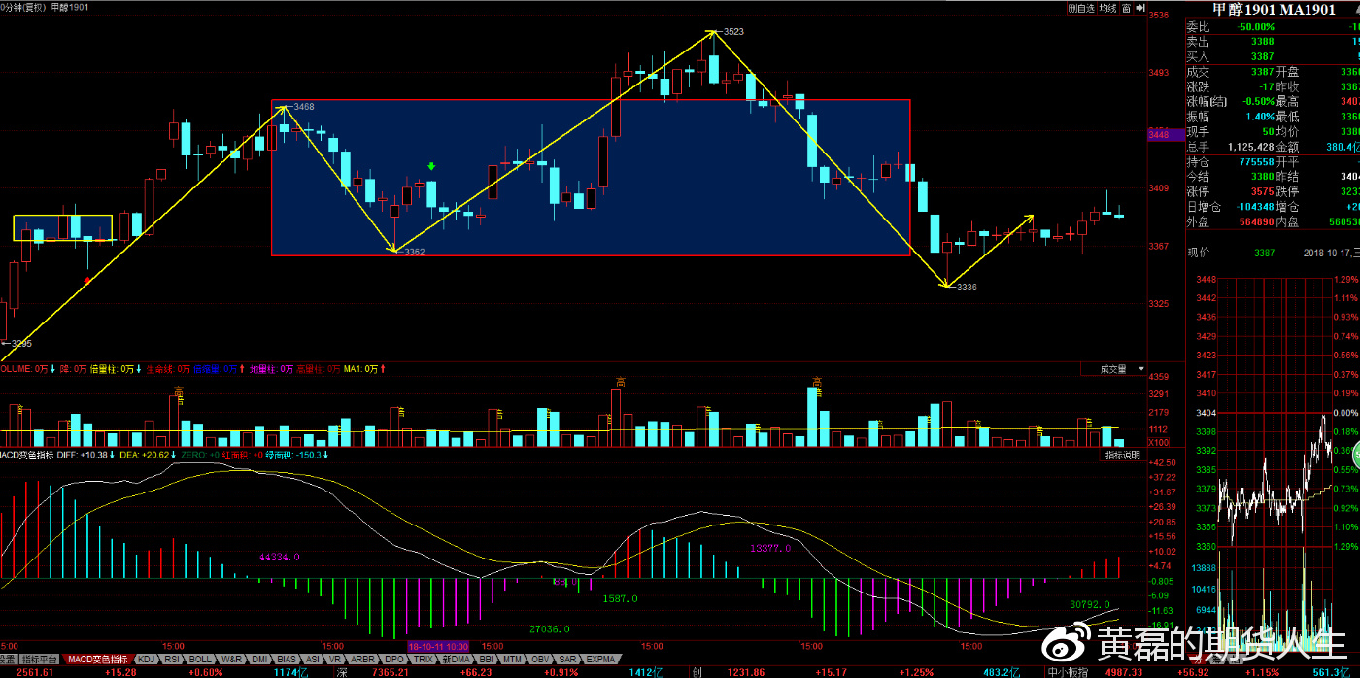Open the 成交量 indicator dropdown
Screen dimensions: 1360x678
pyautogui.click(x=1113, y=369)
